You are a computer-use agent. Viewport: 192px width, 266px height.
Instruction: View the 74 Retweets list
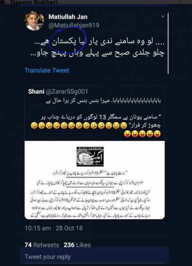coord(42,245)
